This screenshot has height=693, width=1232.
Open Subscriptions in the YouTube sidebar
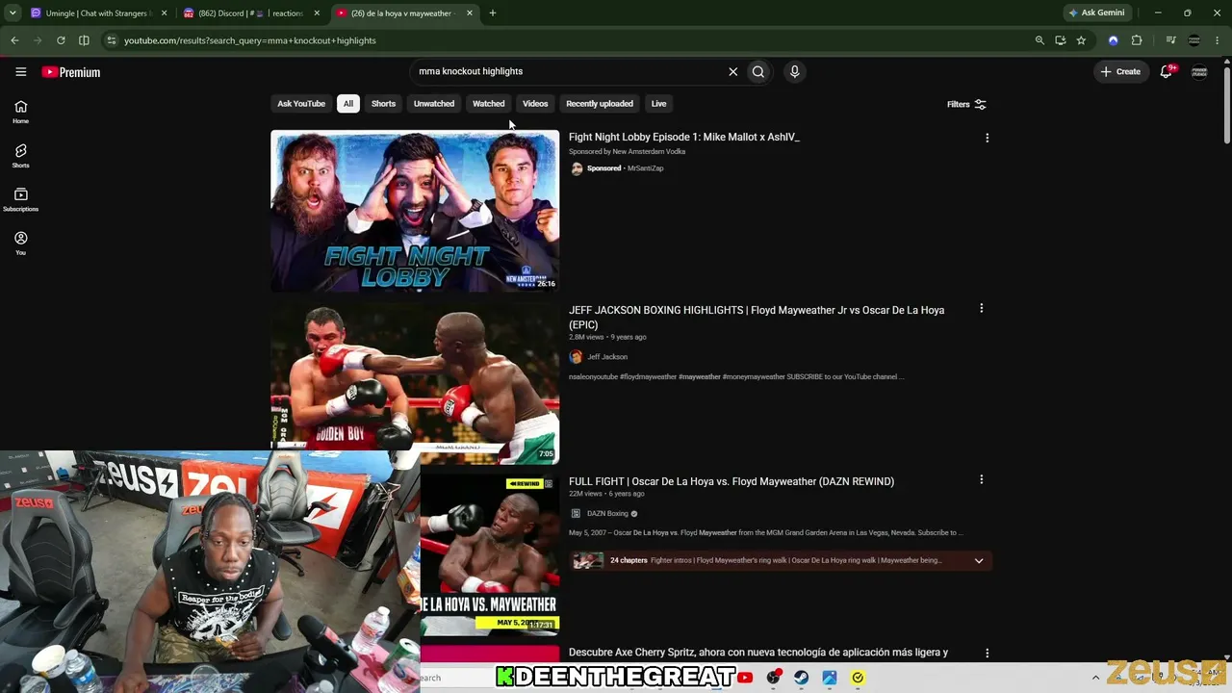coord(20,199)
